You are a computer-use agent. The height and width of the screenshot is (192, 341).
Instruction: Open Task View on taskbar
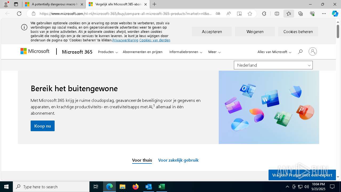click(x=96, y=187)
